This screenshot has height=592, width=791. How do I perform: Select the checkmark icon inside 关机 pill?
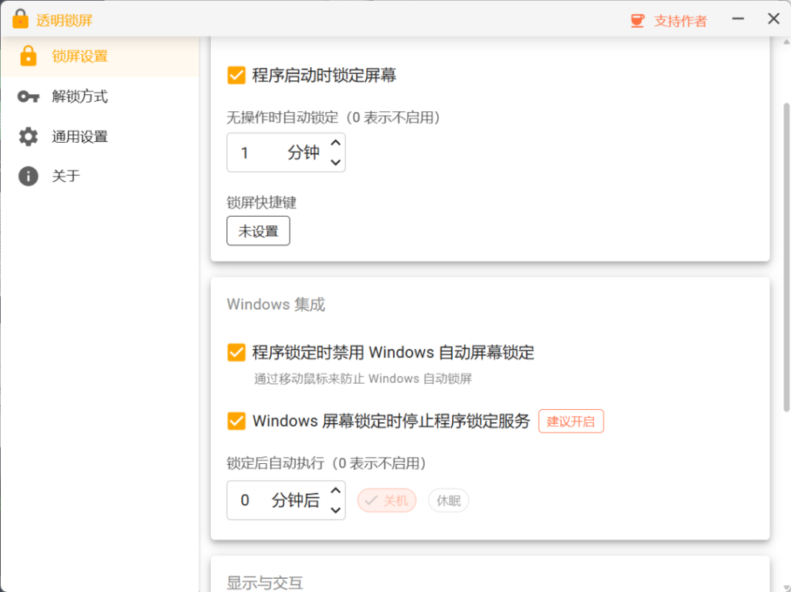pyautogui.click(x=372, y=500)
